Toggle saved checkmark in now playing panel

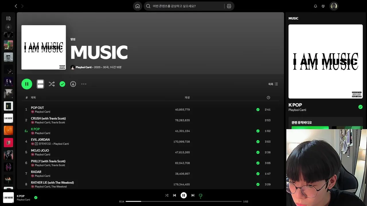pos(360,107)
